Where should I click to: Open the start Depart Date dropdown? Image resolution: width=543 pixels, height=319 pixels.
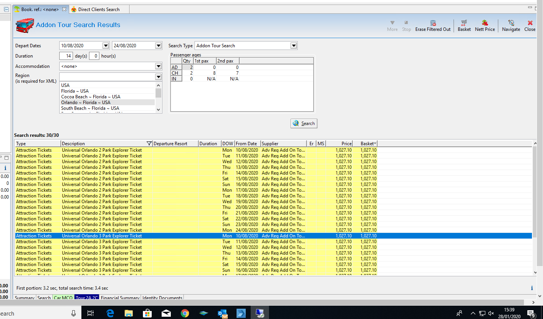(x=106, y=46)
